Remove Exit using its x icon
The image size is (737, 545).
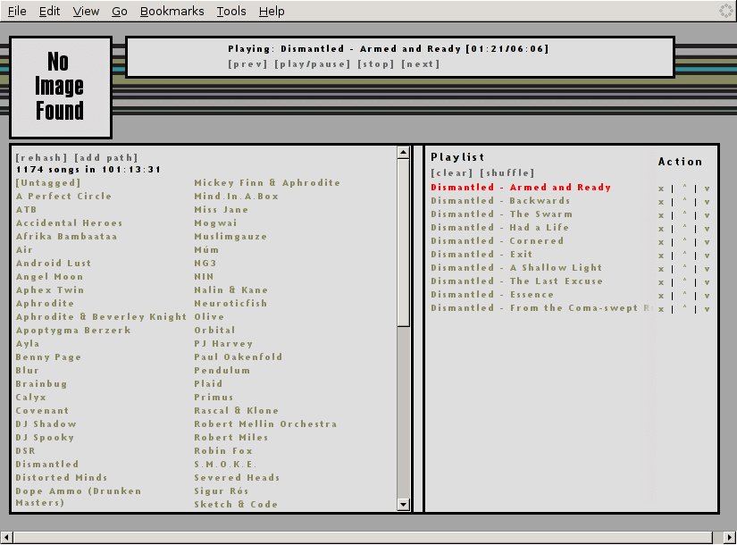pyautogui.click(x=661, y=256)
